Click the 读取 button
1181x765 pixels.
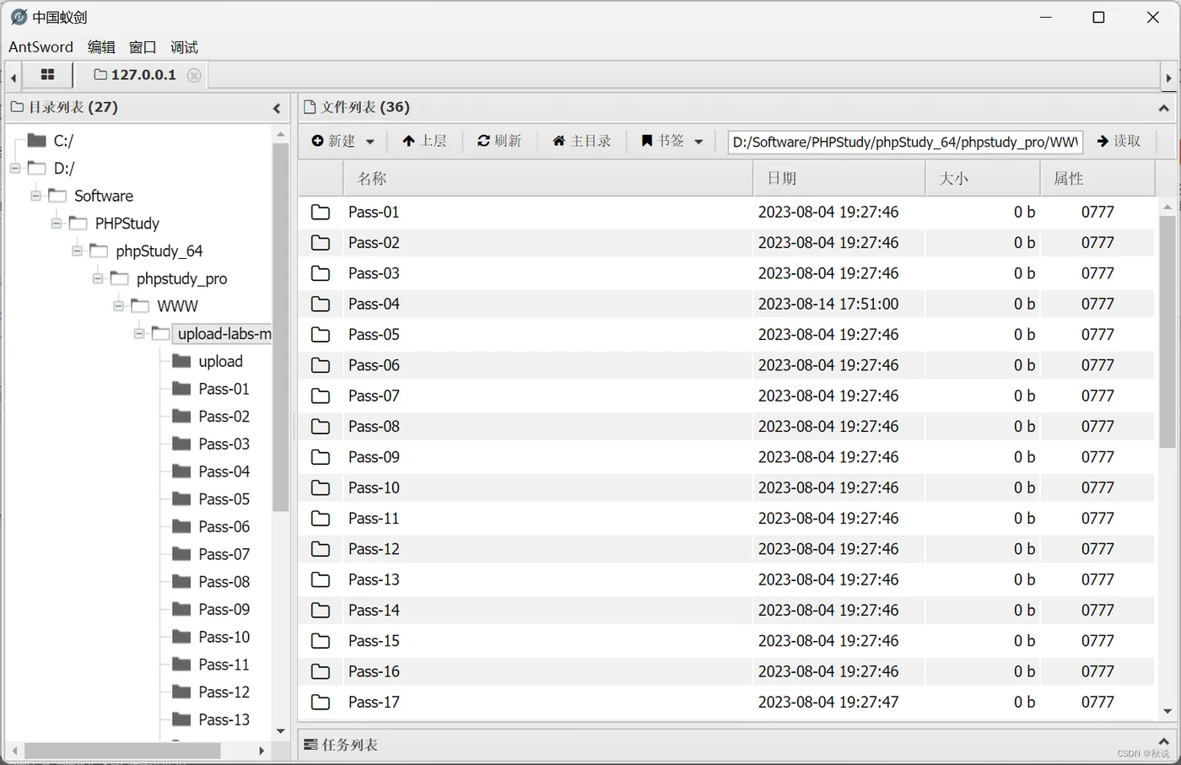pyautogui.click(x=1119, y=141)
